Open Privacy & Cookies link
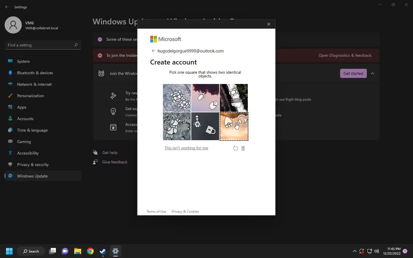The height and width of the screenshot is (258, 413). click(x=185, y=212)
